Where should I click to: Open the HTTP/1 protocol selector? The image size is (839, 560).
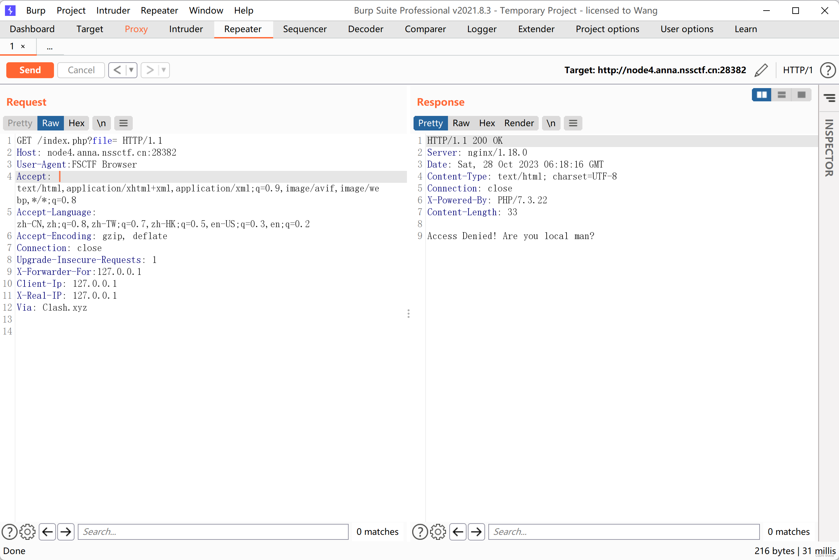point(797,70)
